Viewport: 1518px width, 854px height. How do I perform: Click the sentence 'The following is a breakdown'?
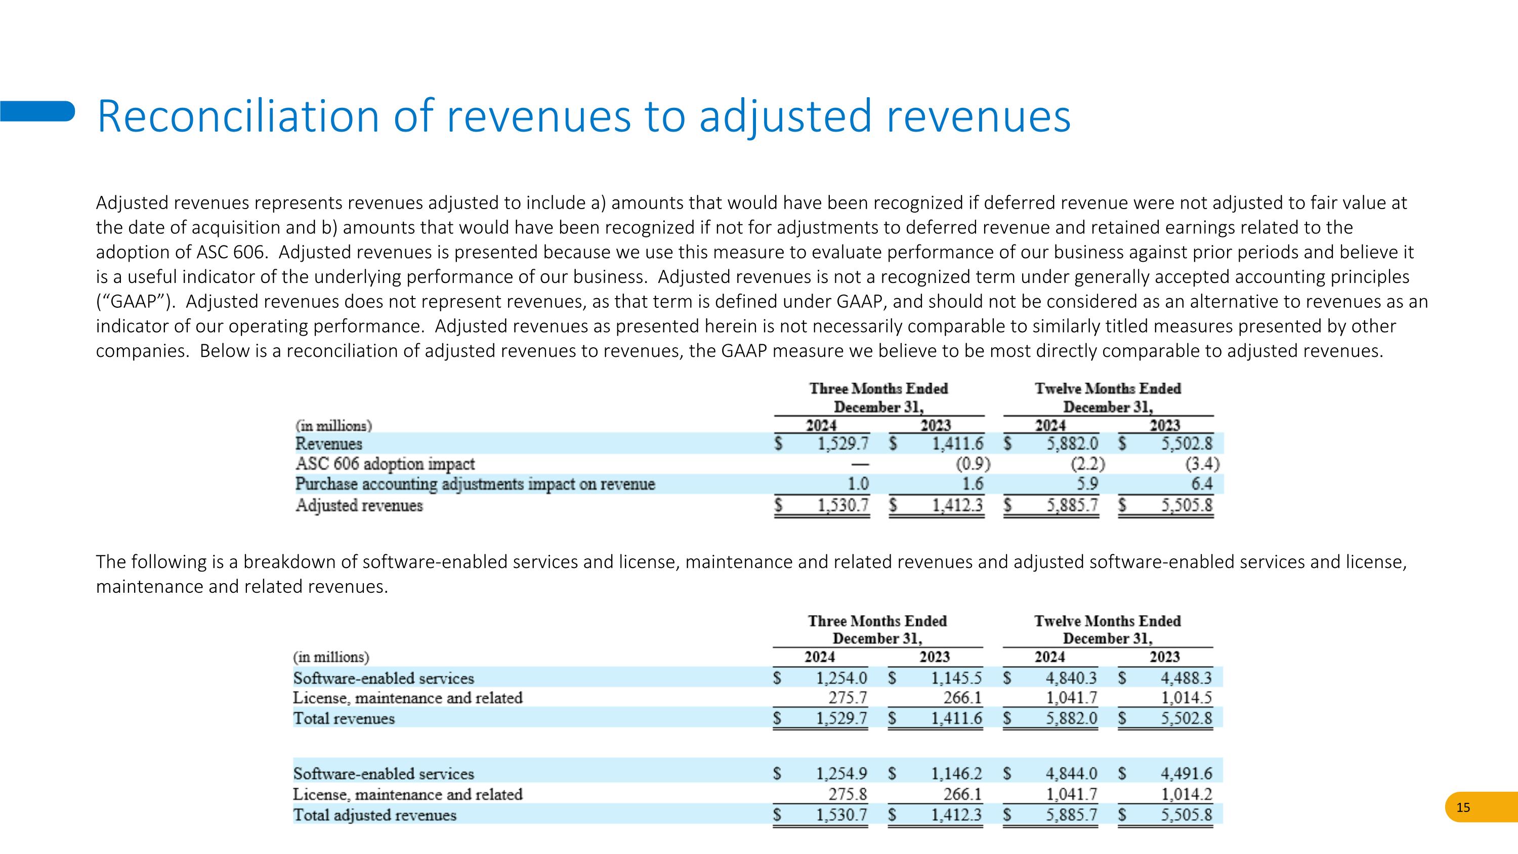tap(751, 574)
